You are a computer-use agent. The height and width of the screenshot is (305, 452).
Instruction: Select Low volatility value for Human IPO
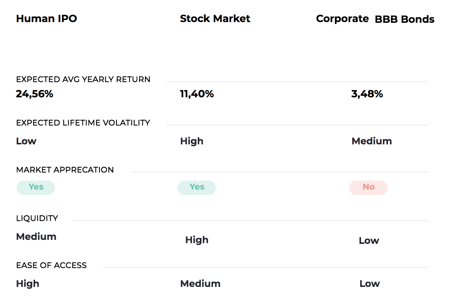26,141
